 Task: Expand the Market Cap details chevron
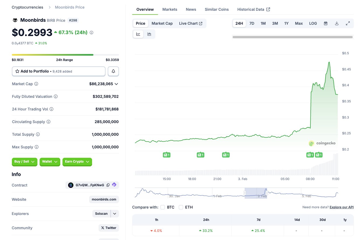(x=116, y=84)
